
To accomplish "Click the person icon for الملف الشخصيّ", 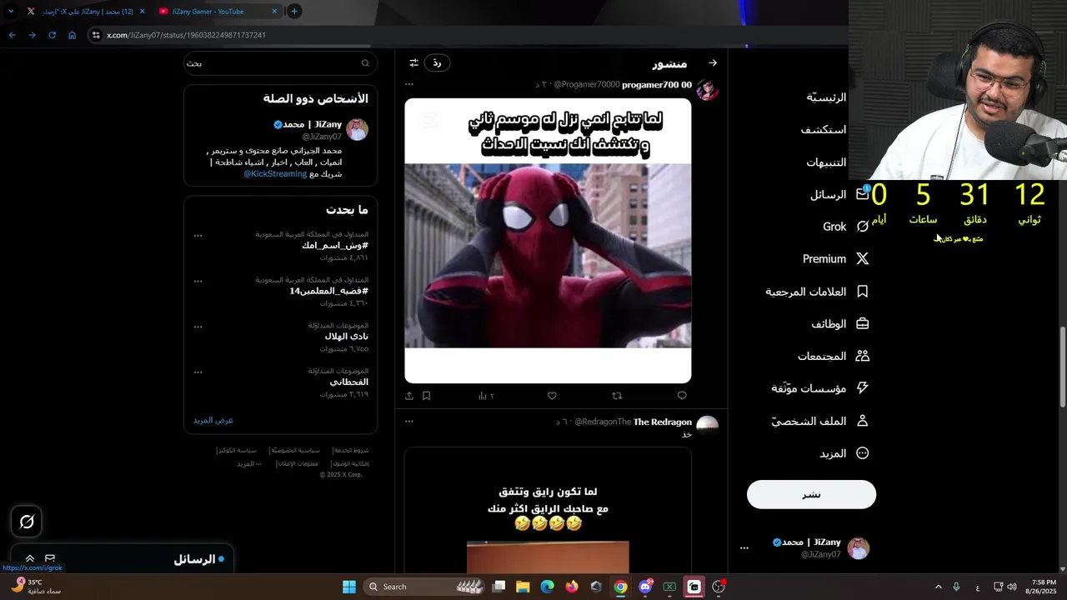I will (863, 421).
